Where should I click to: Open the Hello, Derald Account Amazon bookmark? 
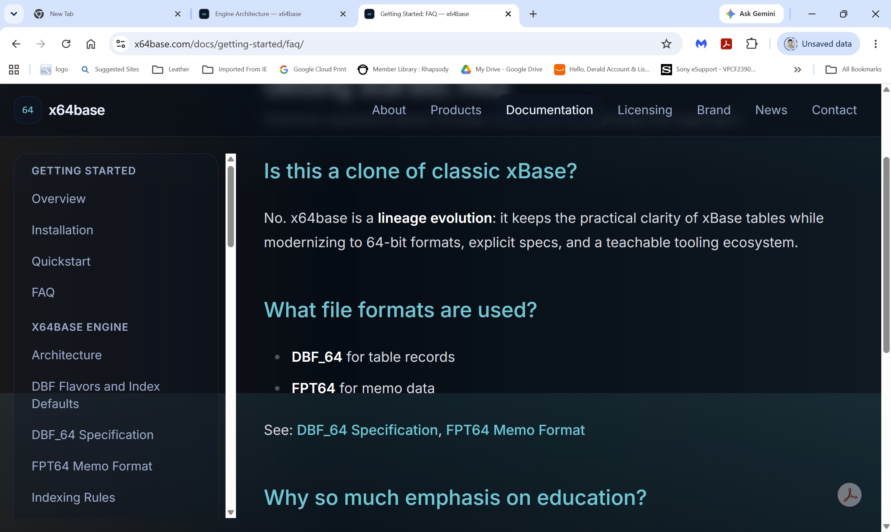[x=602, y=69]
